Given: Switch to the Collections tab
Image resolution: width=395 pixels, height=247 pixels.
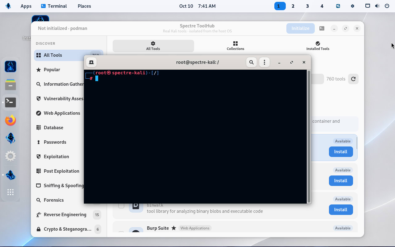Looking at the screenshot, I should (235, 46).
